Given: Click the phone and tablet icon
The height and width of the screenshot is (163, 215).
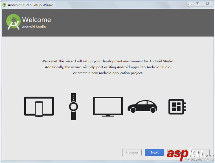Looking at the screenshot, I should point(39,107).
